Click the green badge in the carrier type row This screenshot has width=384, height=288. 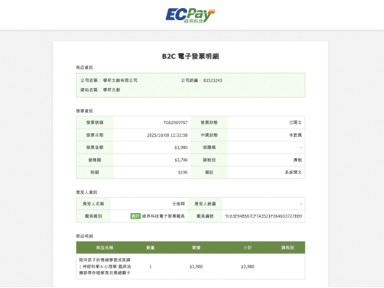[x=136, y=216]
